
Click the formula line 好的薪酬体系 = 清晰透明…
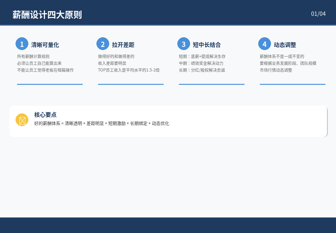(x=102, y=123)
